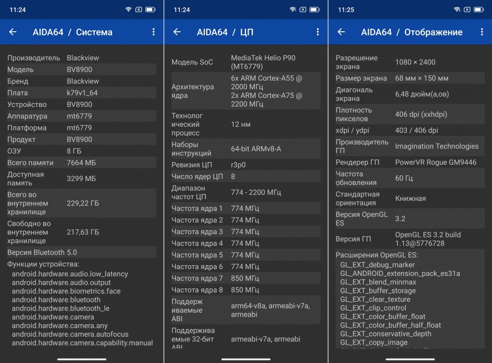
Task: Tap back arrow on Отображение screen
Action: (341, 32)
